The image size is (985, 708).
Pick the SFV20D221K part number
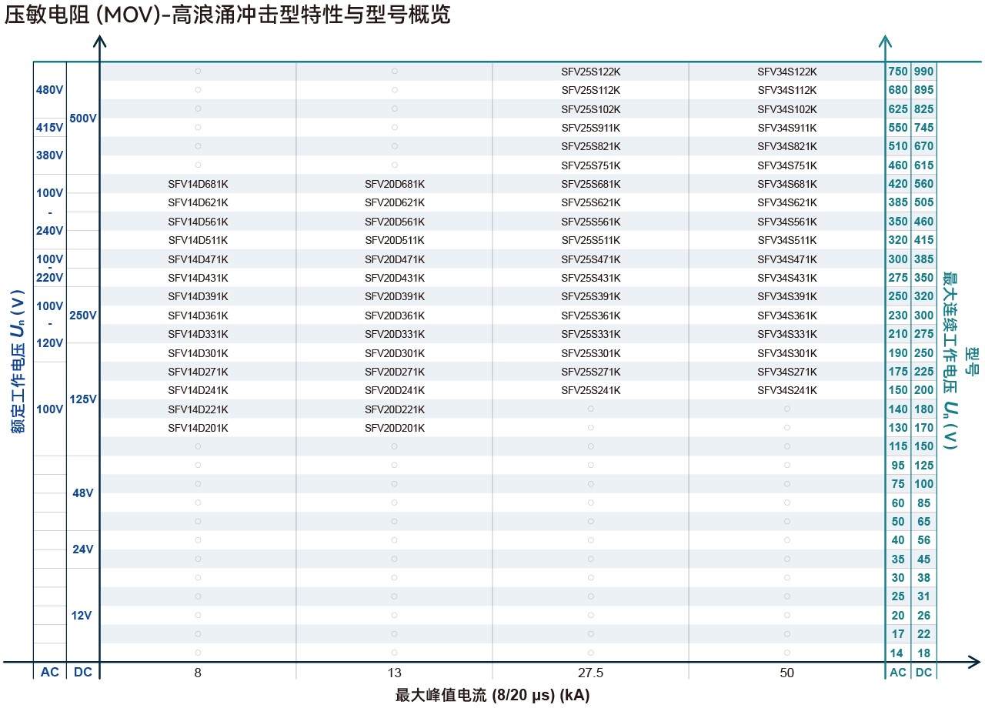coord(394,409)
